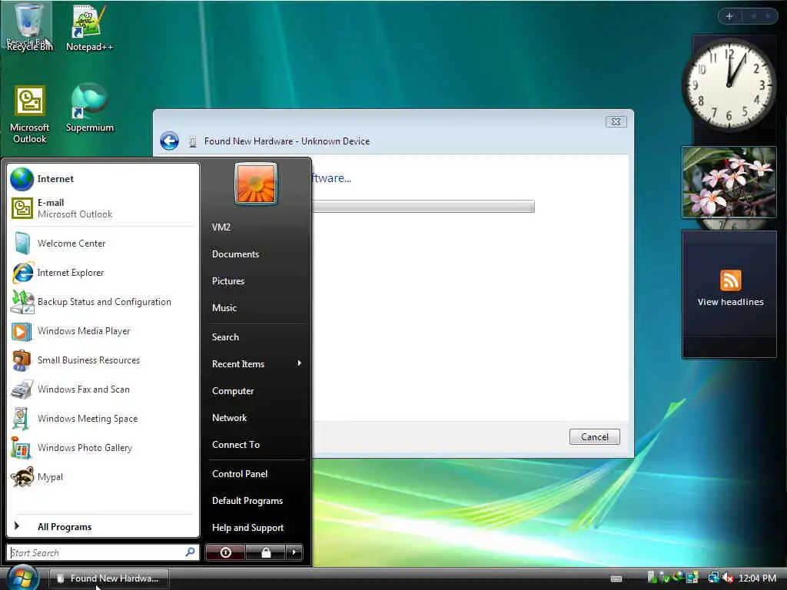Open the Microsoft Outlook desktop icon
The height and width of the screenshot is (590, 787).
(30, 115)
